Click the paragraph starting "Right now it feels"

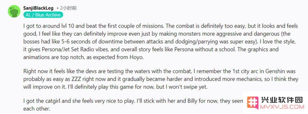161,79
